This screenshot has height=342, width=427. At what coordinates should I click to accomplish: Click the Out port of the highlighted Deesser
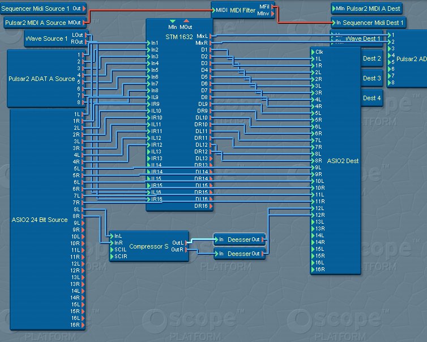(263, 240)
